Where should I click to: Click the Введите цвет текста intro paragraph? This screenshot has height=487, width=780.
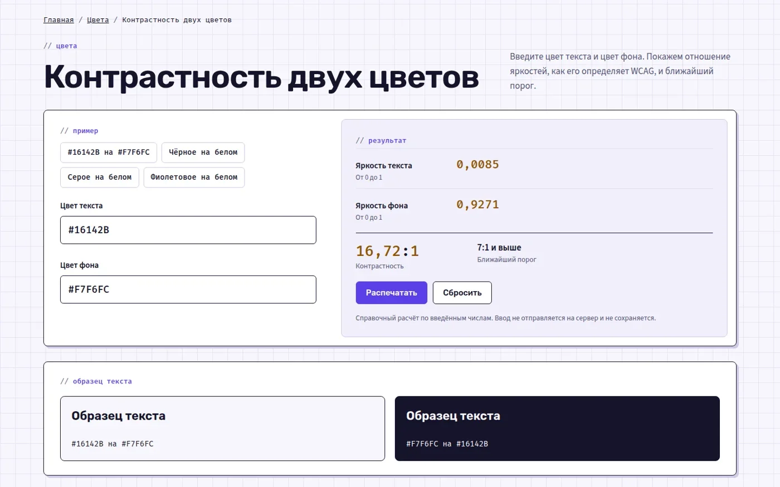tap(620, 71)
